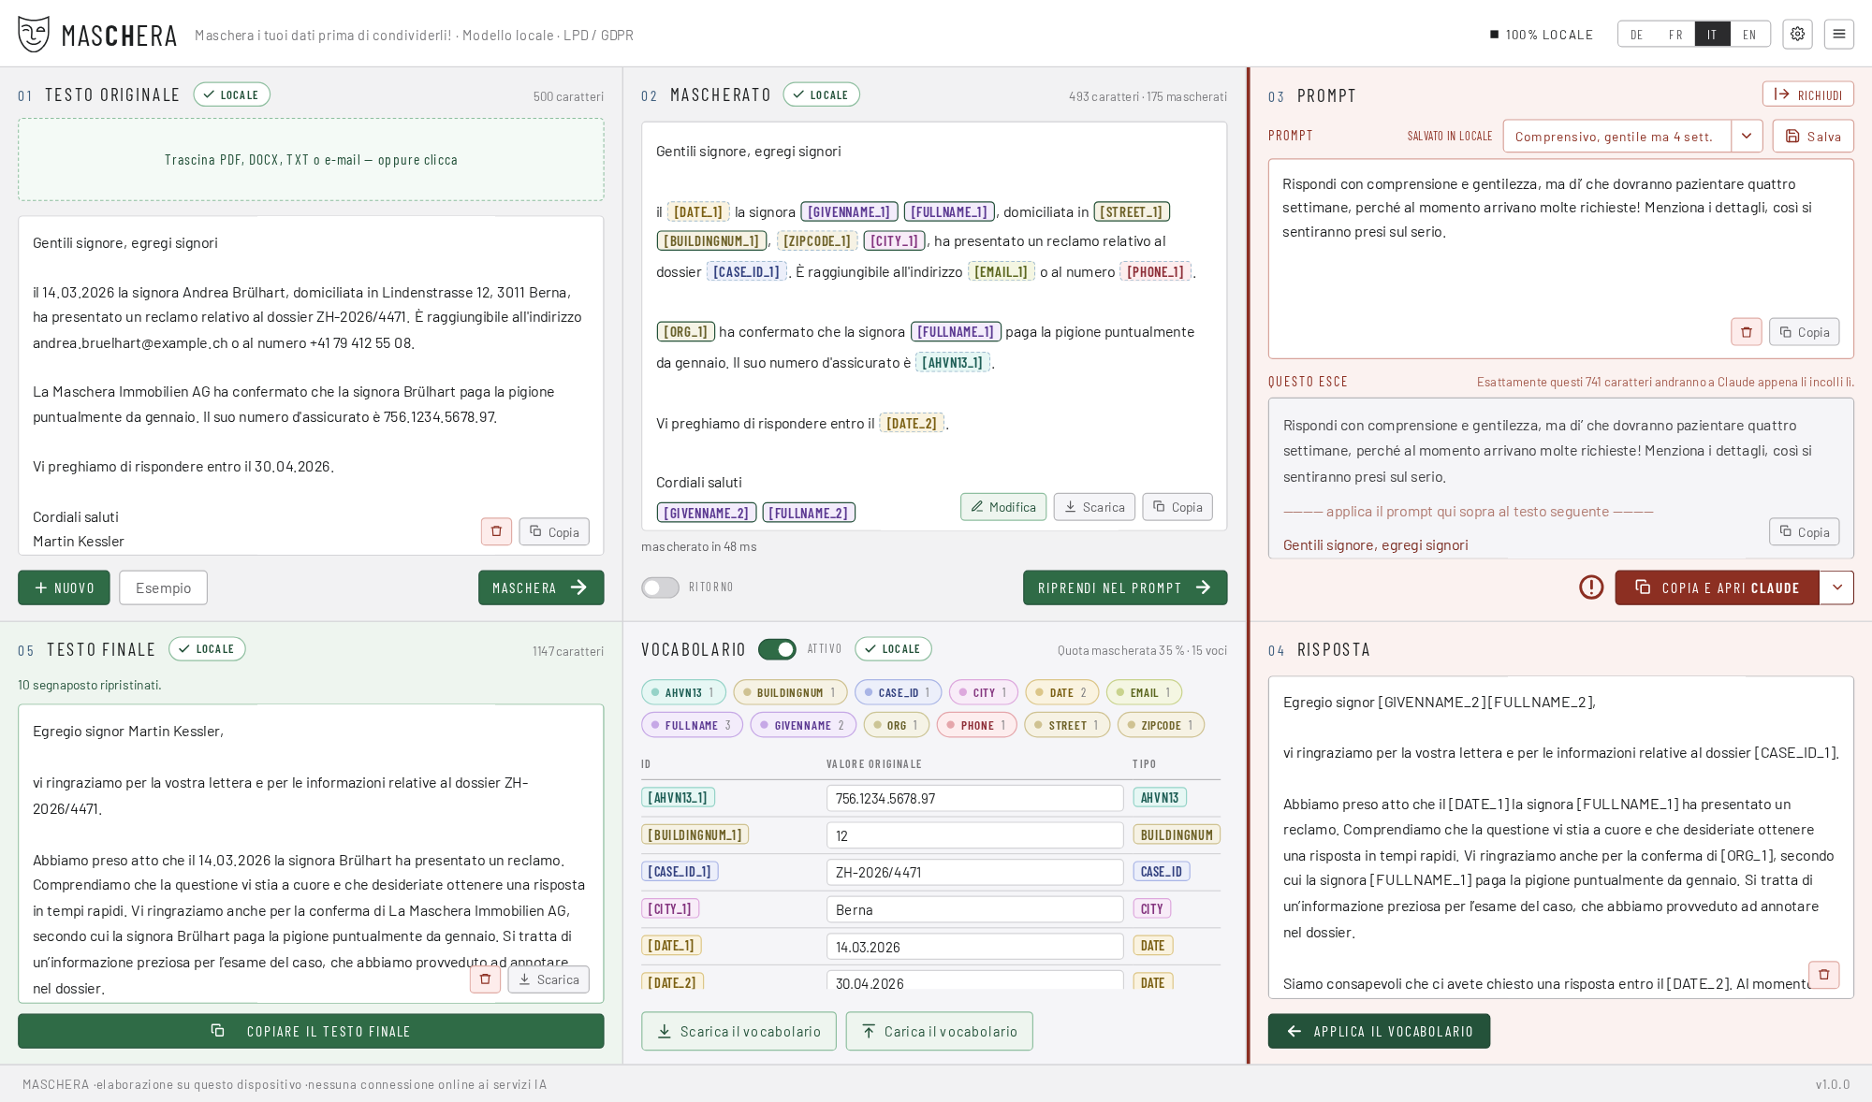Screen dimensions: 1872x1102
Task: Switch language to FR
Action: tap(1675, 35)
